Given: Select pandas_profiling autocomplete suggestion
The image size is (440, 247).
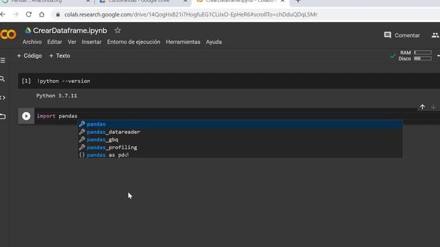Looking at the screenshot, I should [240, 148].
